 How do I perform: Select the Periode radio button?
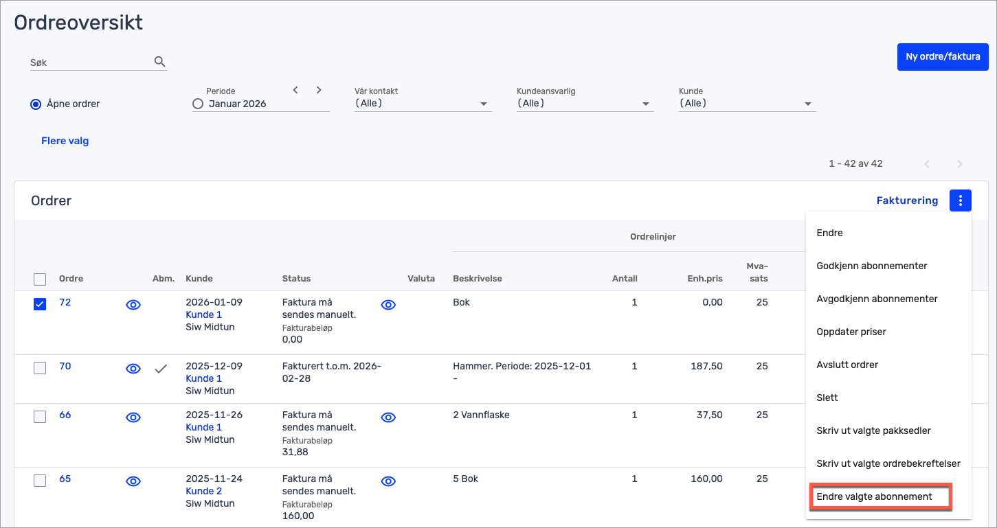198,104
